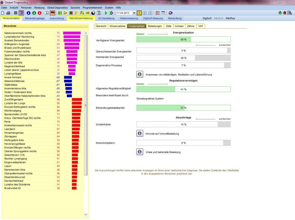The height and width of the screenshot is (220, 295).
Task: Click the yin-yang toolbar icon
Action: [93, 13]
